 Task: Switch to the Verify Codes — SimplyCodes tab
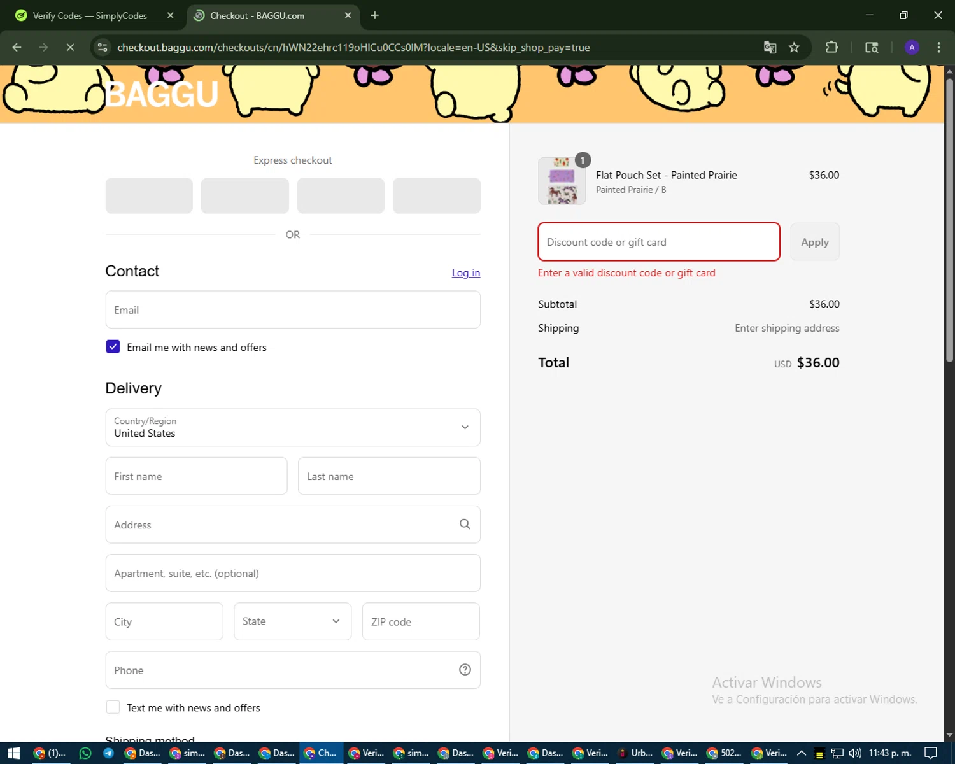coord(89,15)
